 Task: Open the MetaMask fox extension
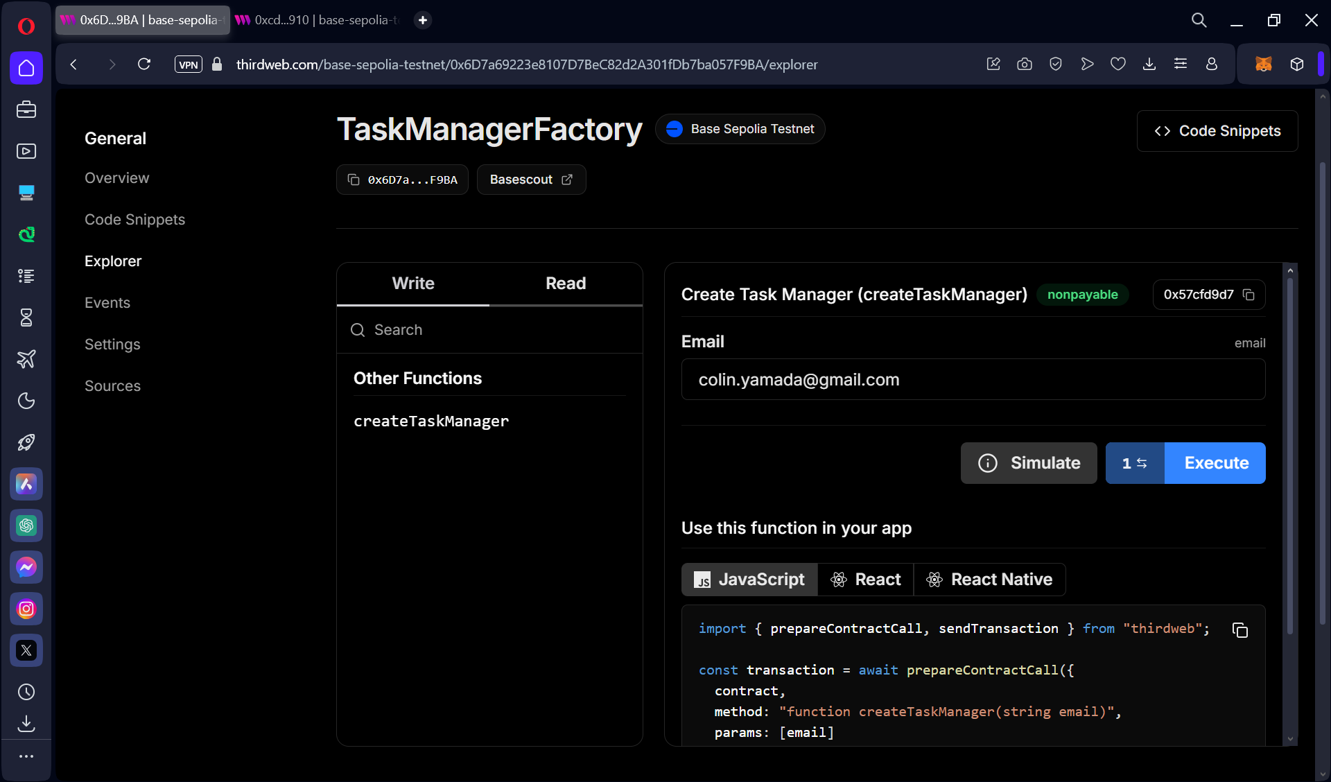(1263, 64)
